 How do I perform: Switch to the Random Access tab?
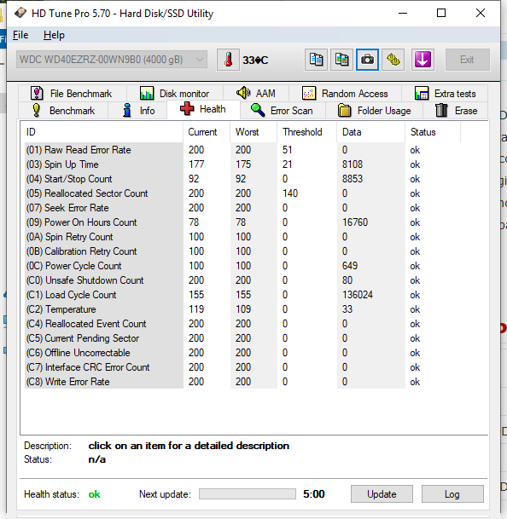[345, 94]
